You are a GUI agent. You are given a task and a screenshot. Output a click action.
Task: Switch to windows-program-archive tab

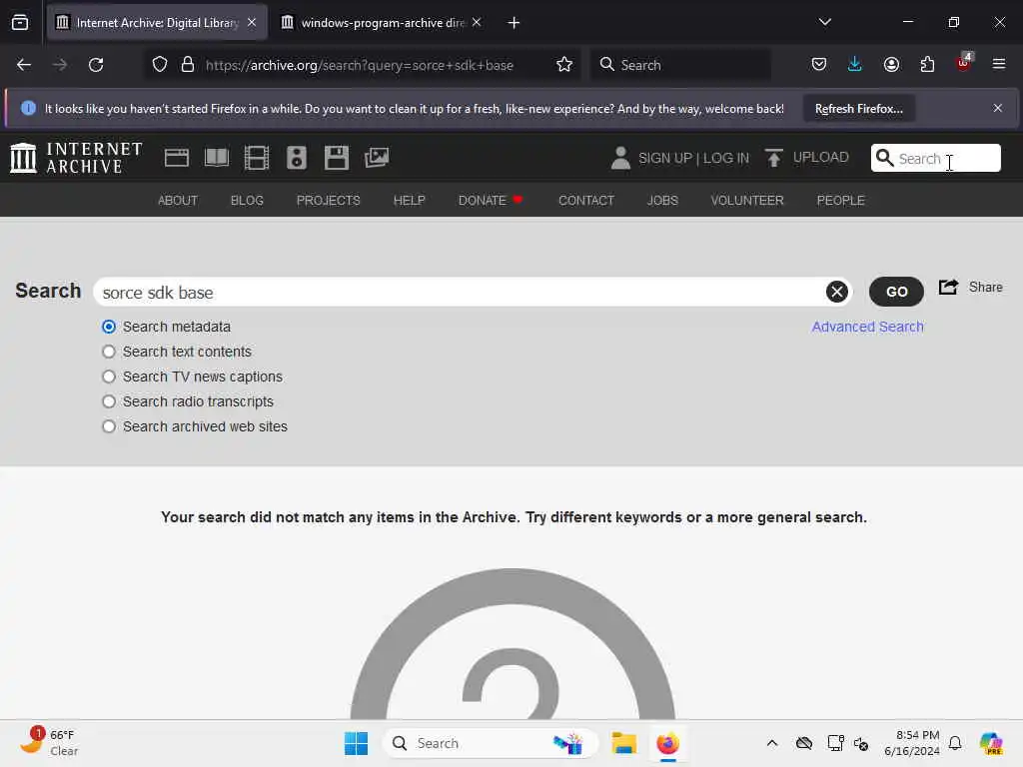click(383, 23)
